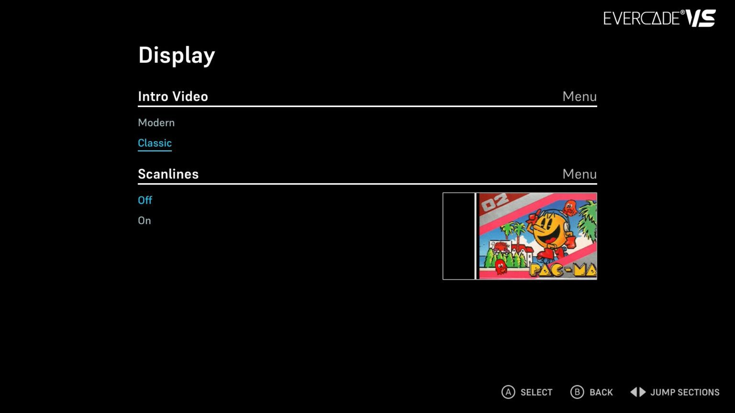The height and width of the screenshot is (413, 735).
Task: Click the B button circle icon
Action: tap(577, 392)
